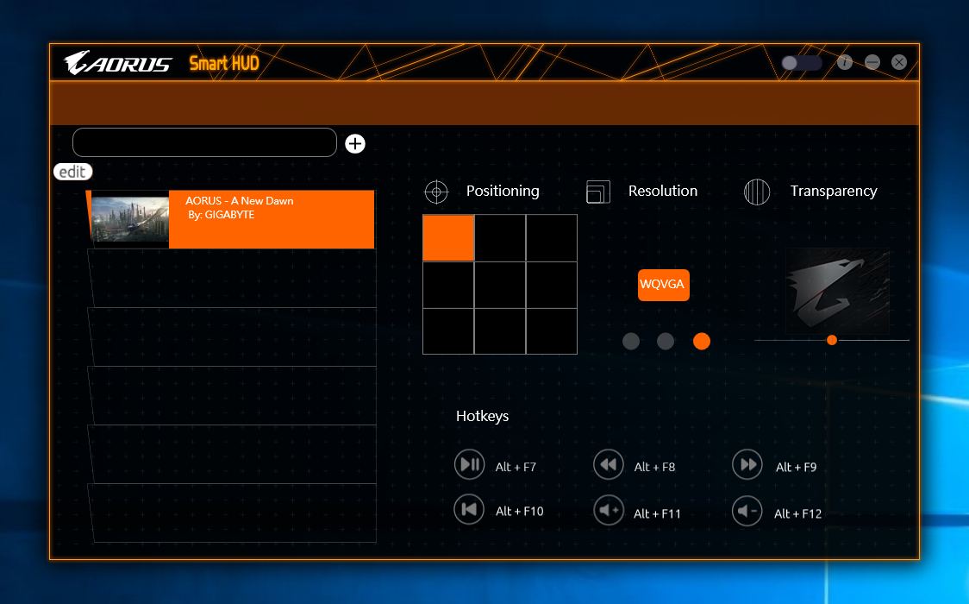Click the Alt + F7 hotkey label

coord(516,468)
